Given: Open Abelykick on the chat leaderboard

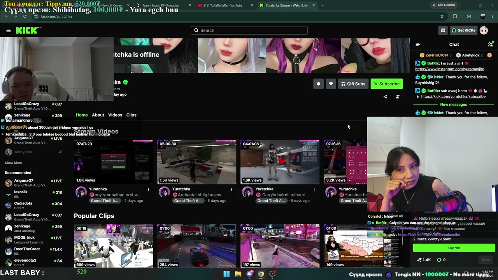Looking at the screenshot, I should point(470,55).
